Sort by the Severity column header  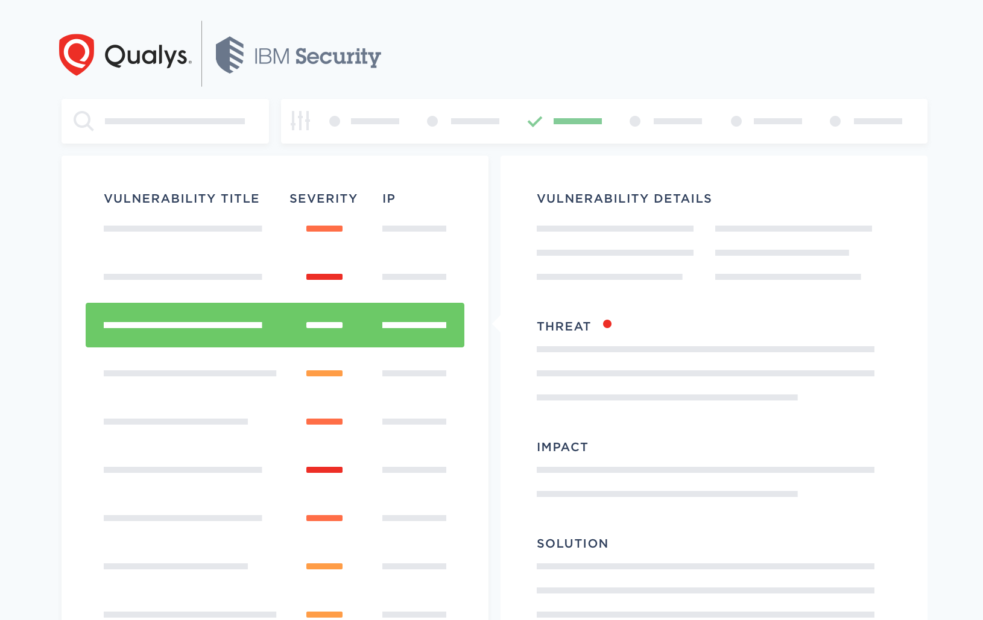(323, 198)
